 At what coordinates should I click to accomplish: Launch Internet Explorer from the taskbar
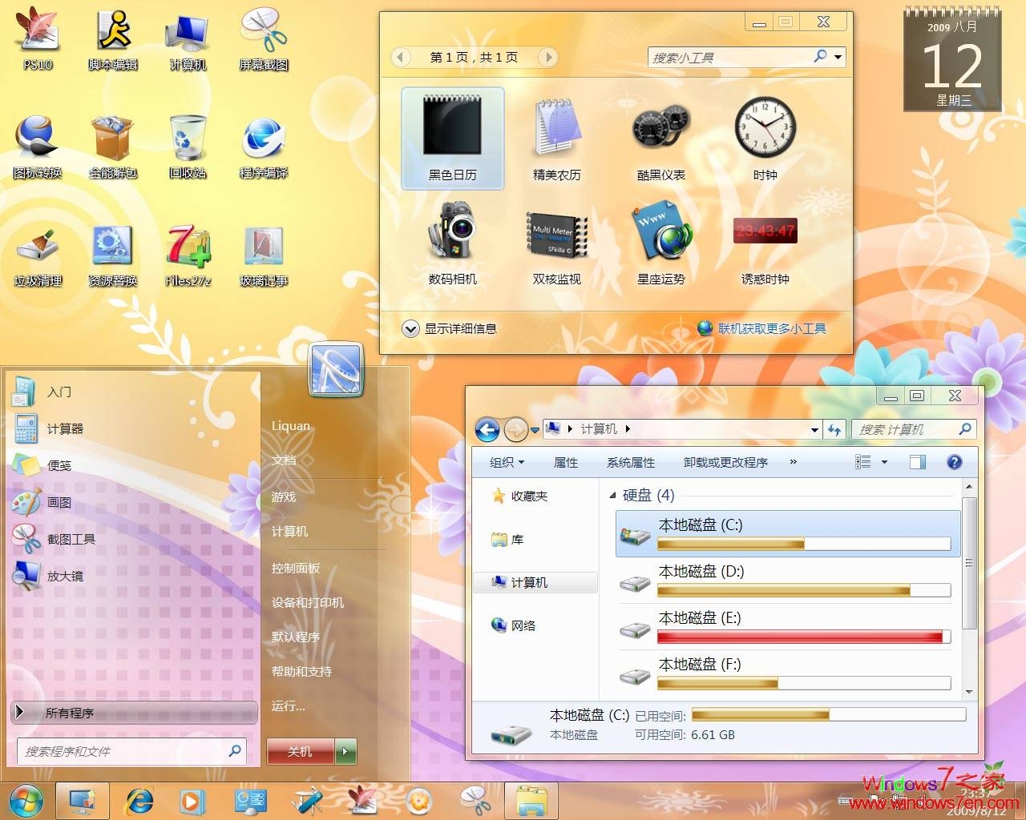(x=140, y=800)
